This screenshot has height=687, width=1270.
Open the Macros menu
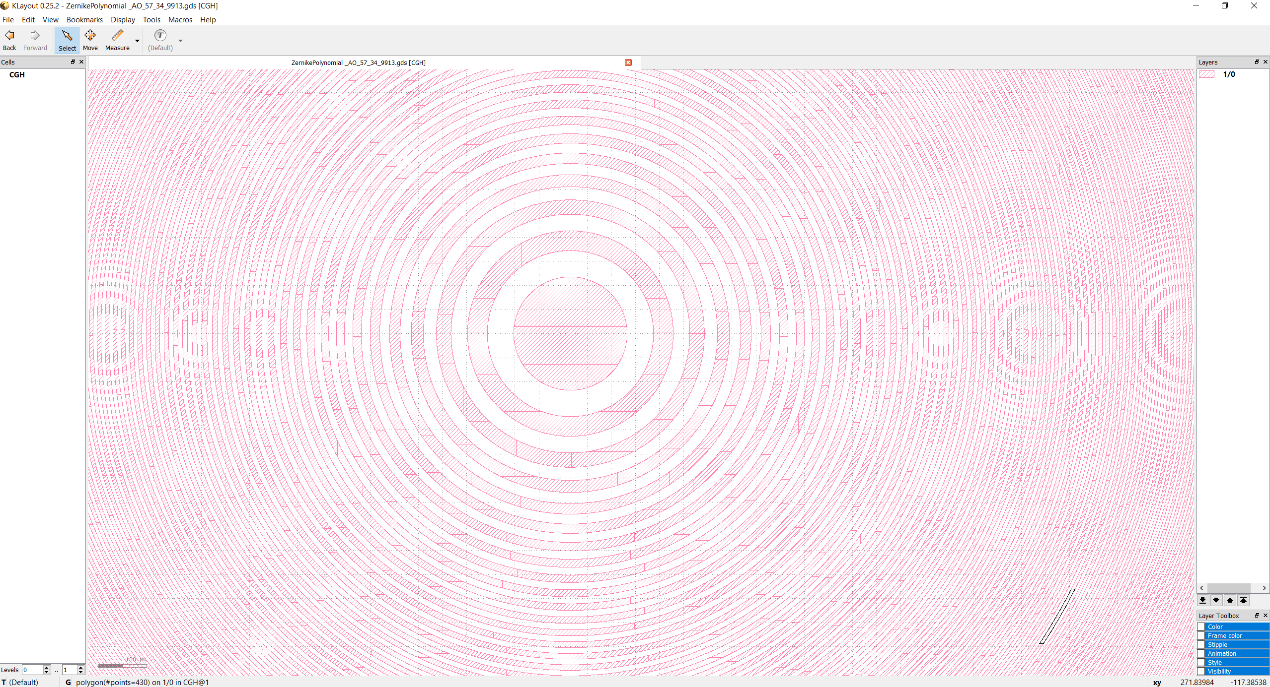[180, 20]
